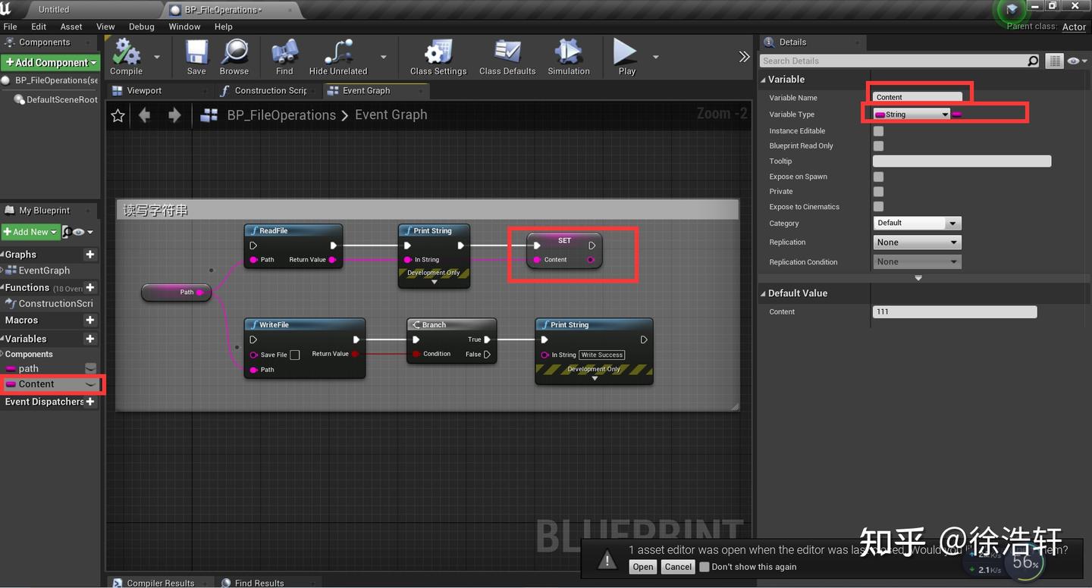Tick Expose to Cinematics checkbox

[x=878, y=206]
